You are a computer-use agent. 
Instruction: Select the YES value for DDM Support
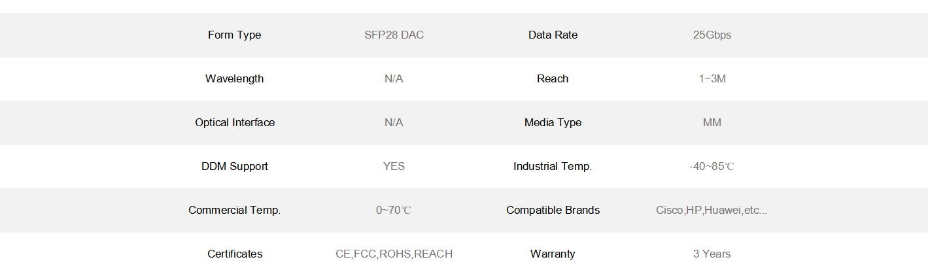[394, 167]
